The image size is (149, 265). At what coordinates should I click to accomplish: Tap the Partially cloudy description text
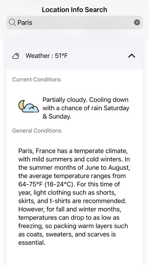(86, 108)
